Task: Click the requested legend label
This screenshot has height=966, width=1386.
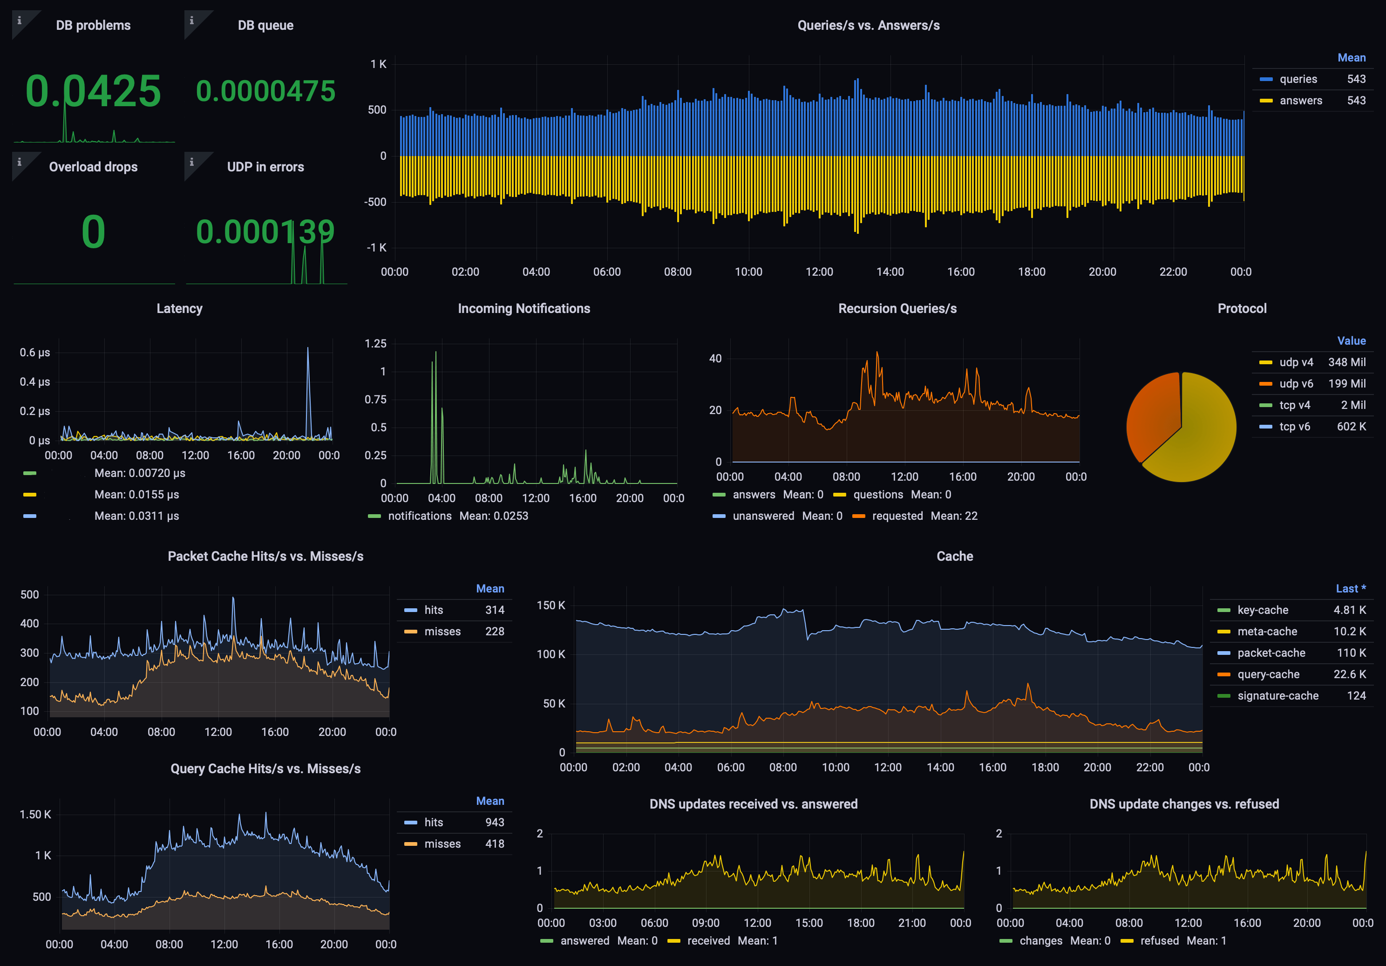Action: [897, 516]
